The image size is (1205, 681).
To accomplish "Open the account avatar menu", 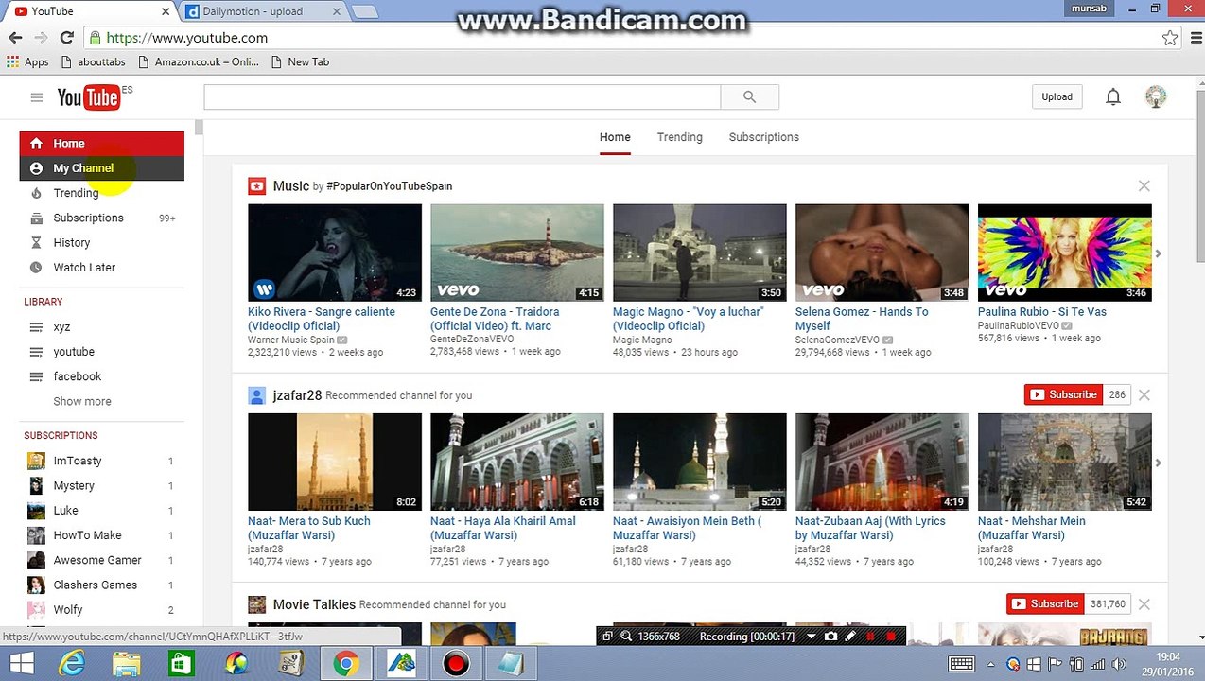I will click(1156, 96).
